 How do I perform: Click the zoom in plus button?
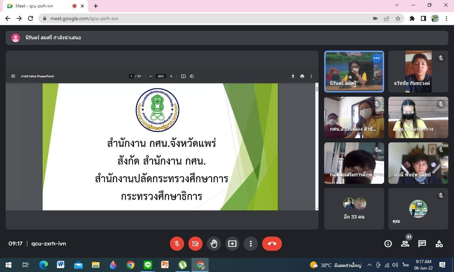point(171,76)
